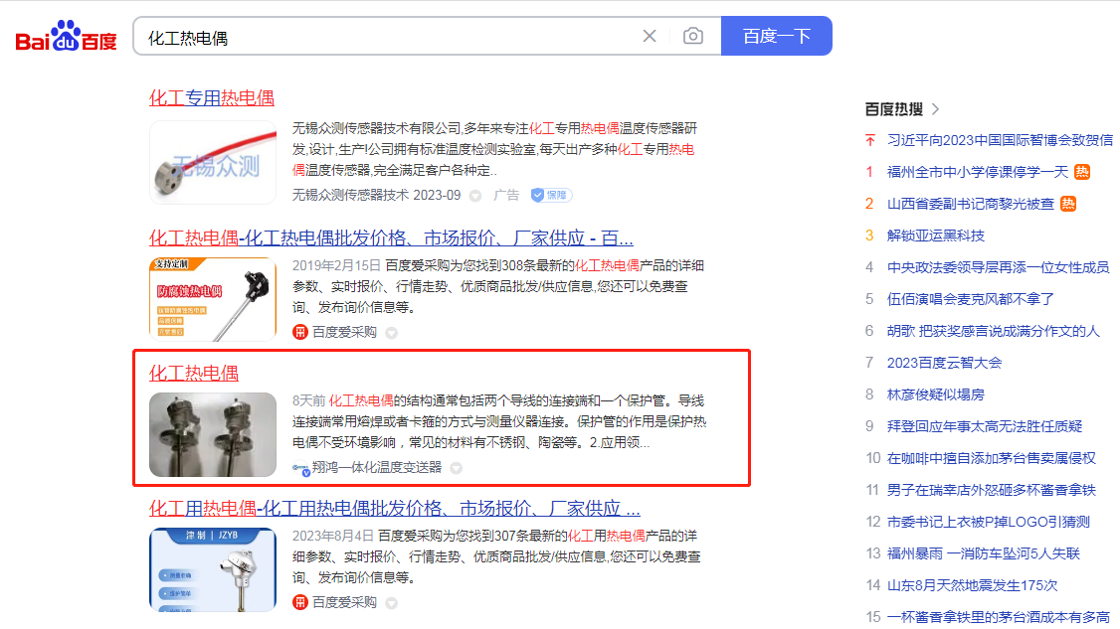This screenshot has width=1120, height=629.
Task: Open last 百度爱采购 source link
Action: point(344,602)
